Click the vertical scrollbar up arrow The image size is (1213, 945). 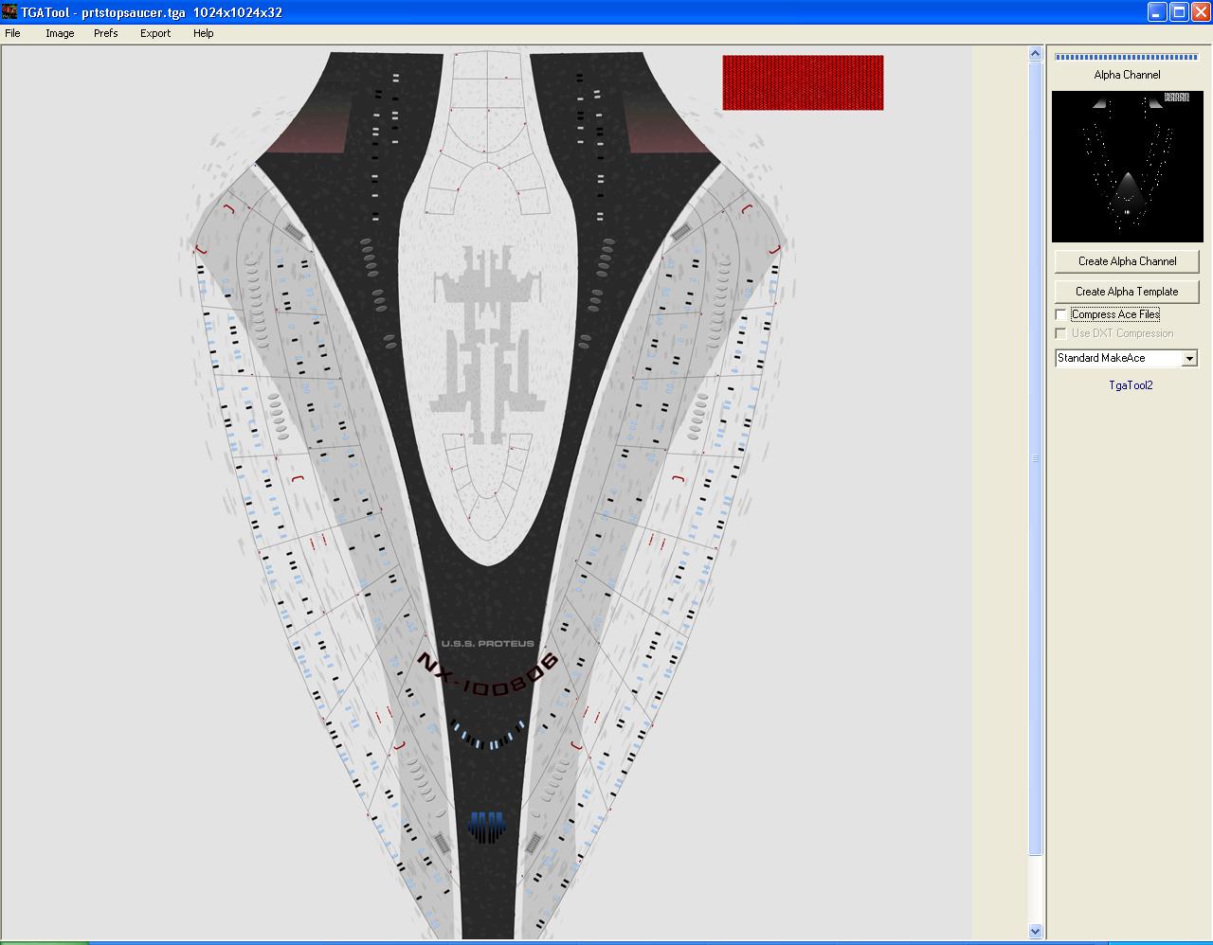tap(1035, 55)
